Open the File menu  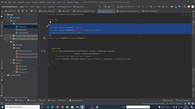5,2
